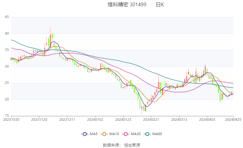Click the 20231211 date axis label
The width and height of the screenshot is (243, 148).
(67, 119)
